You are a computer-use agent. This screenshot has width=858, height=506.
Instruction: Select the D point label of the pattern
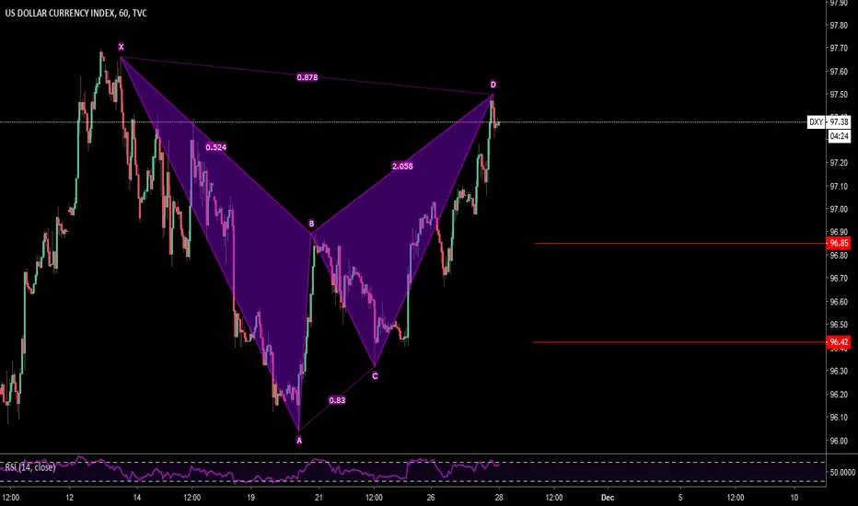493,85
